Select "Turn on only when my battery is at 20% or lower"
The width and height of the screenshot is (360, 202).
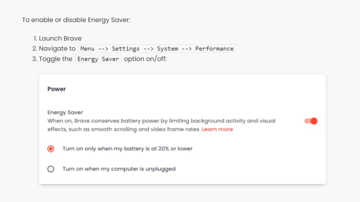[x=51, y=149]
